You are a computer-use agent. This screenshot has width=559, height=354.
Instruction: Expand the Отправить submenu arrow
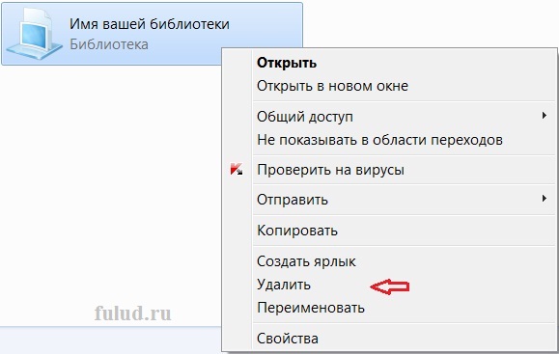point(544,198)
